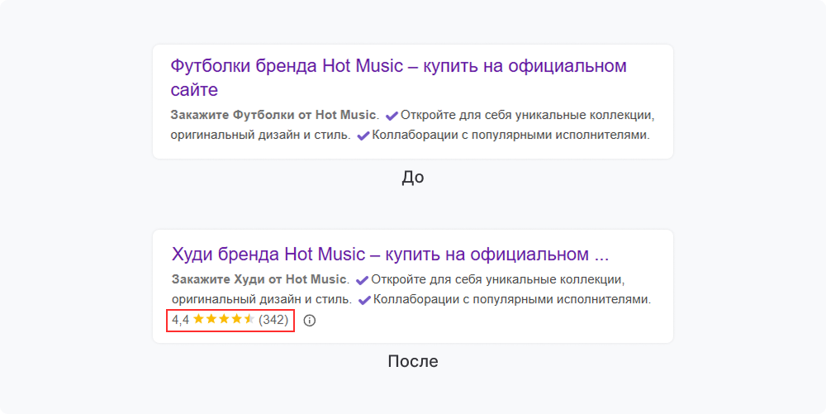Open the "Худи бренда Hot Music" result title
This screenshot has height=414, width=826.
click(390, 254)
